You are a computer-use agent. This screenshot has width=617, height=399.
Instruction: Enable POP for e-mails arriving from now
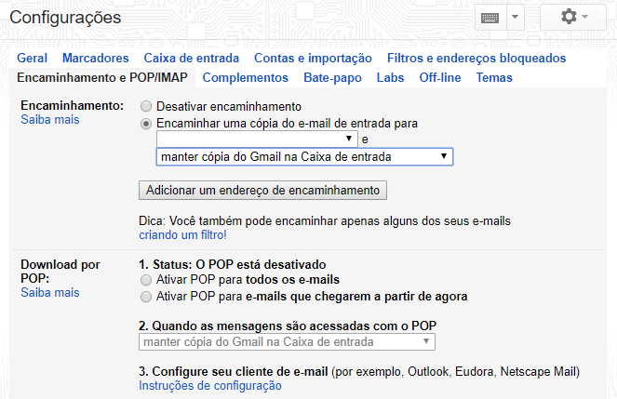pos(145,297)
